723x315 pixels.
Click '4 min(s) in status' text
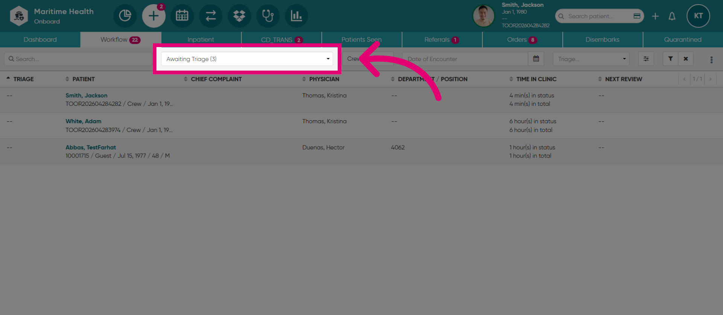[x=532, y=96]
